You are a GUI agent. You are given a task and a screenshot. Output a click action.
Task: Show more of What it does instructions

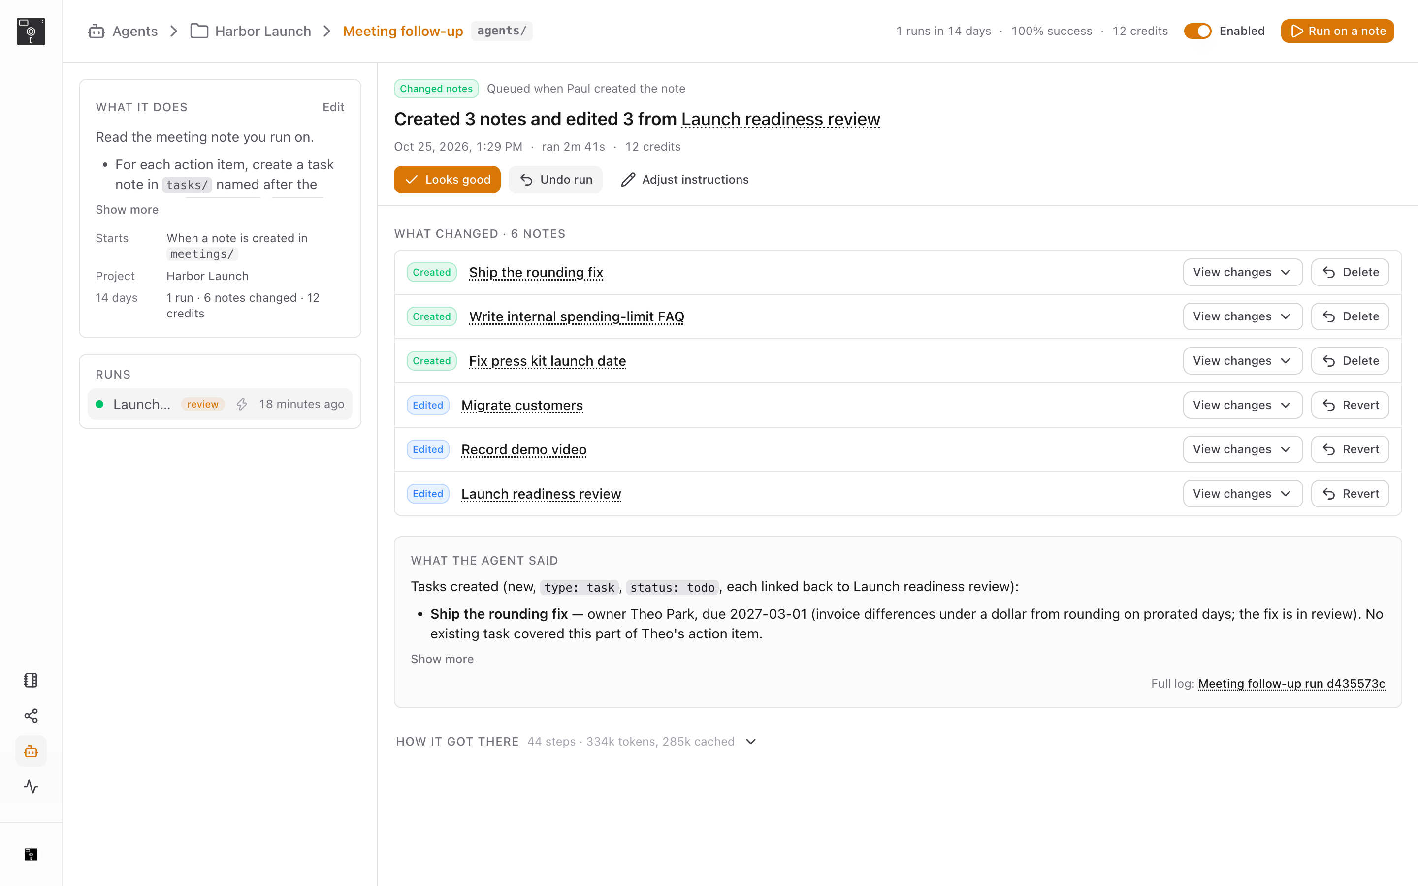[x=127, y=210]
